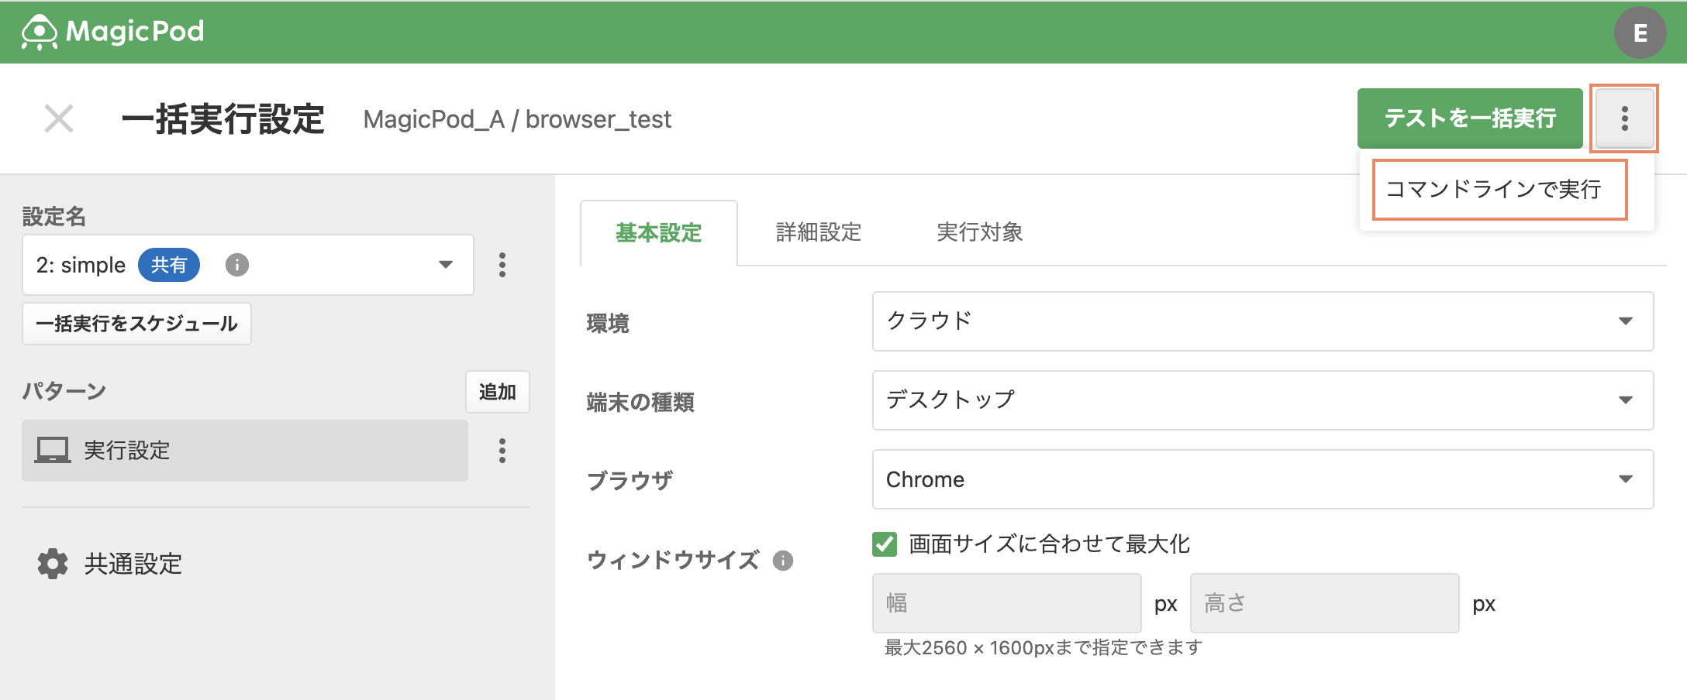Click the info icon beside the 共有 badge
The image size is (1687, 700).
pyautogui.click(x=237, y=265)
